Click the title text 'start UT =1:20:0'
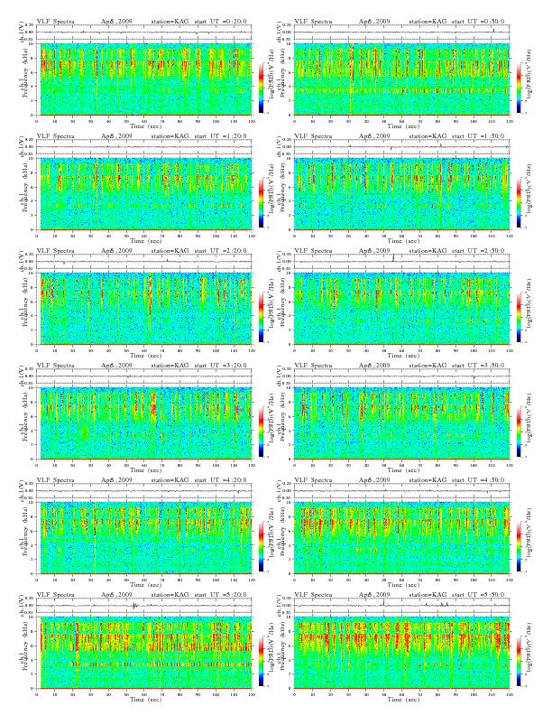Viewport: 552px width, 715px height. point(220,136)
